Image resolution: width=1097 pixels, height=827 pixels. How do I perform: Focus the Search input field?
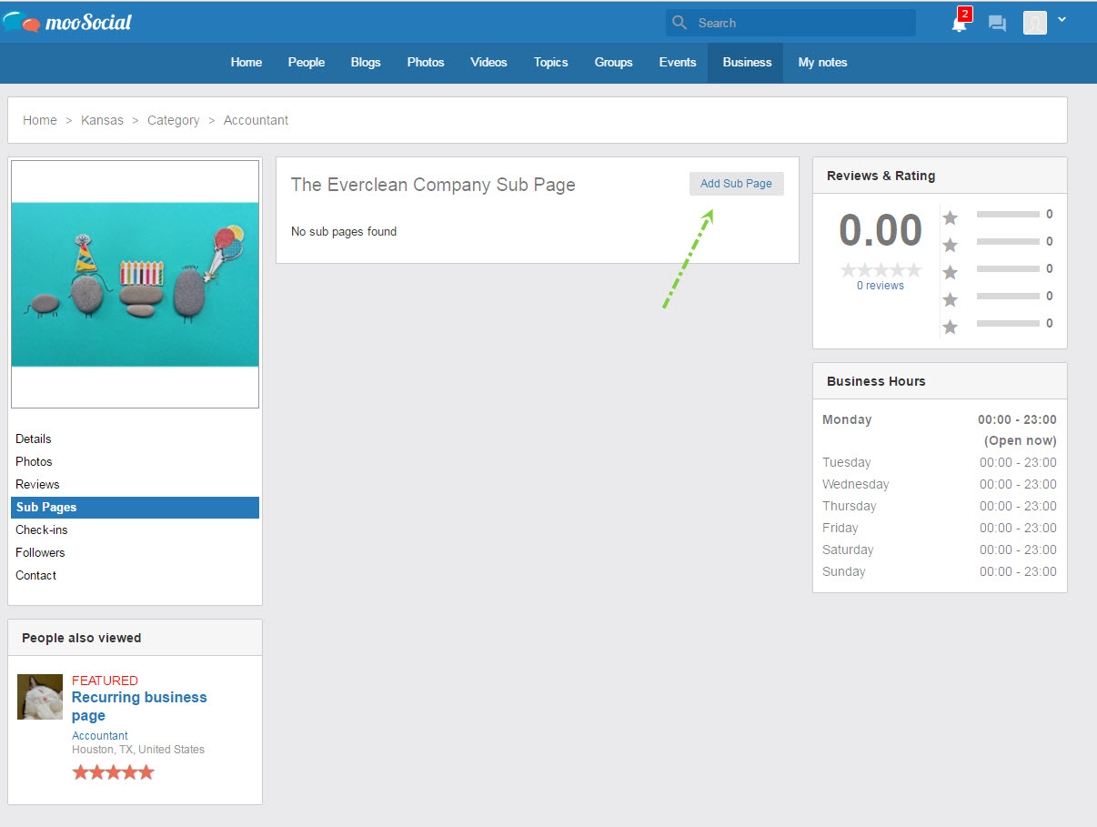point(790,23)
